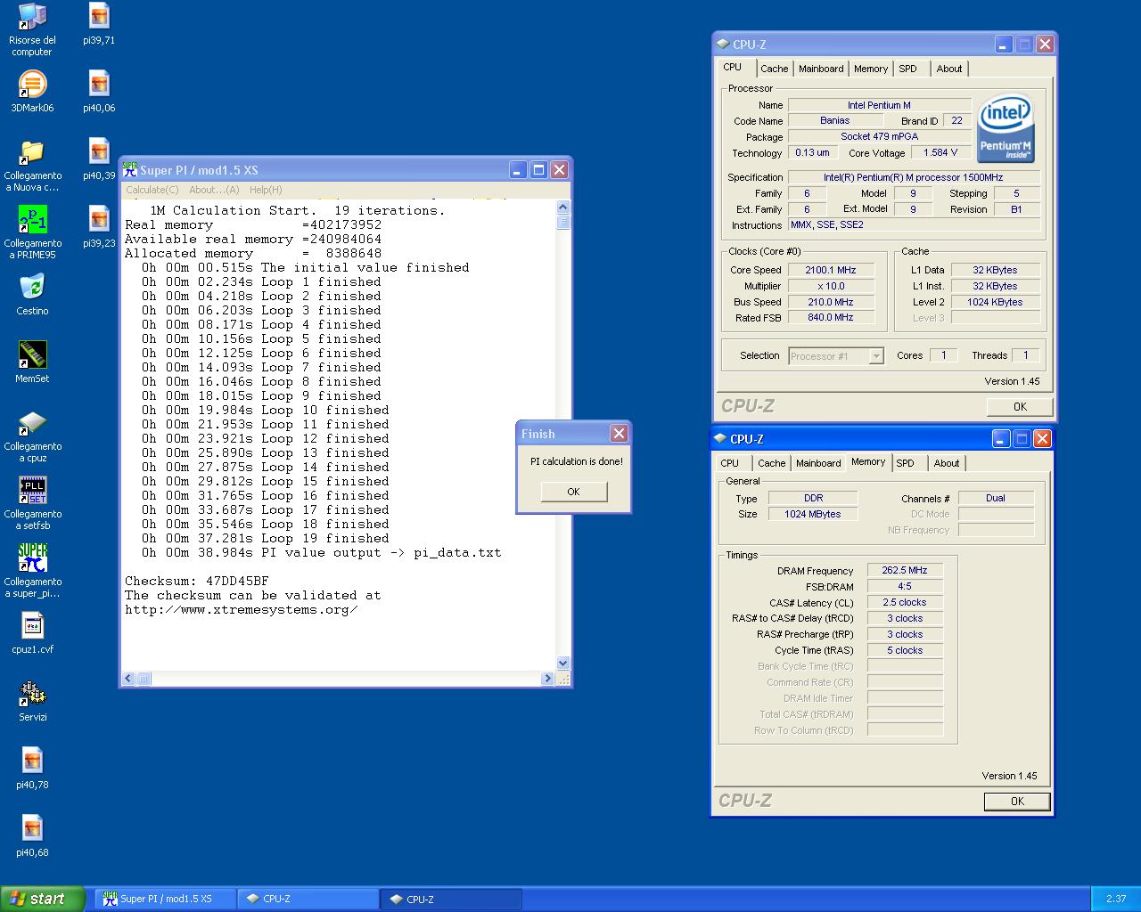Activate first CPU-Z taskbar button

click(308, 899)
